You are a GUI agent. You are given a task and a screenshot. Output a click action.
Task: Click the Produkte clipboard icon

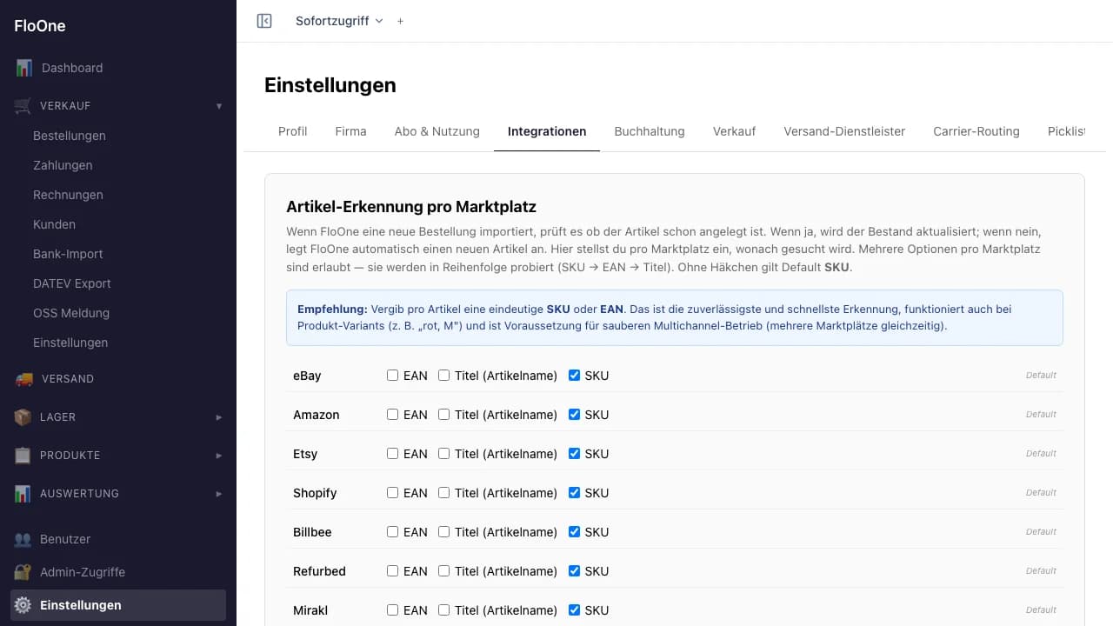click(x=23, y=456)
